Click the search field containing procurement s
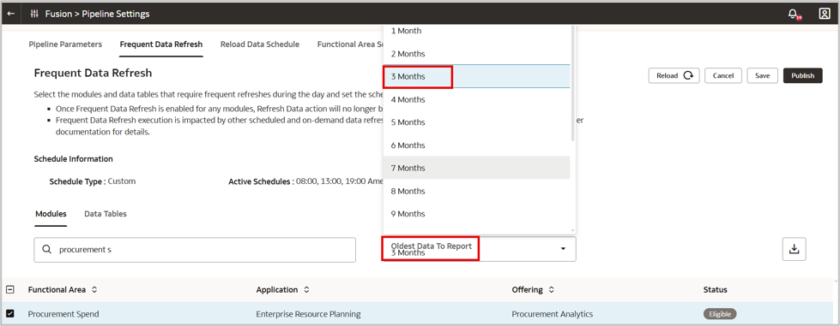 (195, 250)
